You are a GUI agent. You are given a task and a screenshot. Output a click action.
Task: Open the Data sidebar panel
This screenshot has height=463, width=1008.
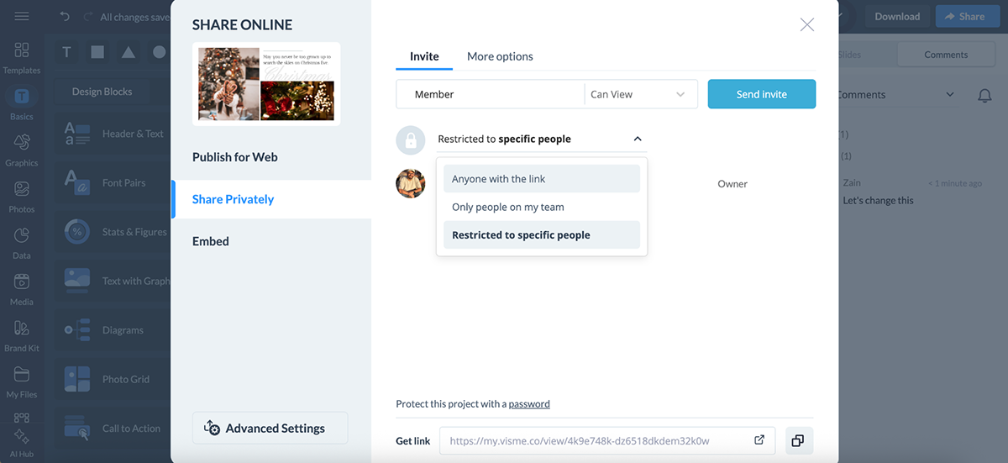click(x=22, y=242)
